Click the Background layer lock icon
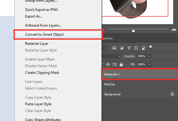The height and width of the screenshot is (121, 178). tap(172, 94)
